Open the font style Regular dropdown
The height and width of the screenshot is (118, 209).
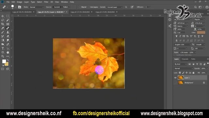199,19
